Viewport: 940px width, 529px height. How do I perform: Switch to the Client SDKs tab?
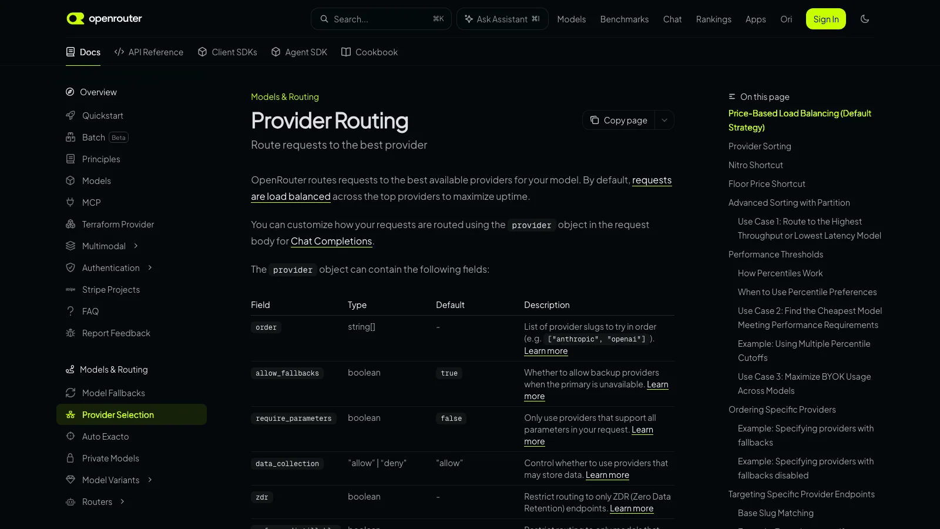227,52
